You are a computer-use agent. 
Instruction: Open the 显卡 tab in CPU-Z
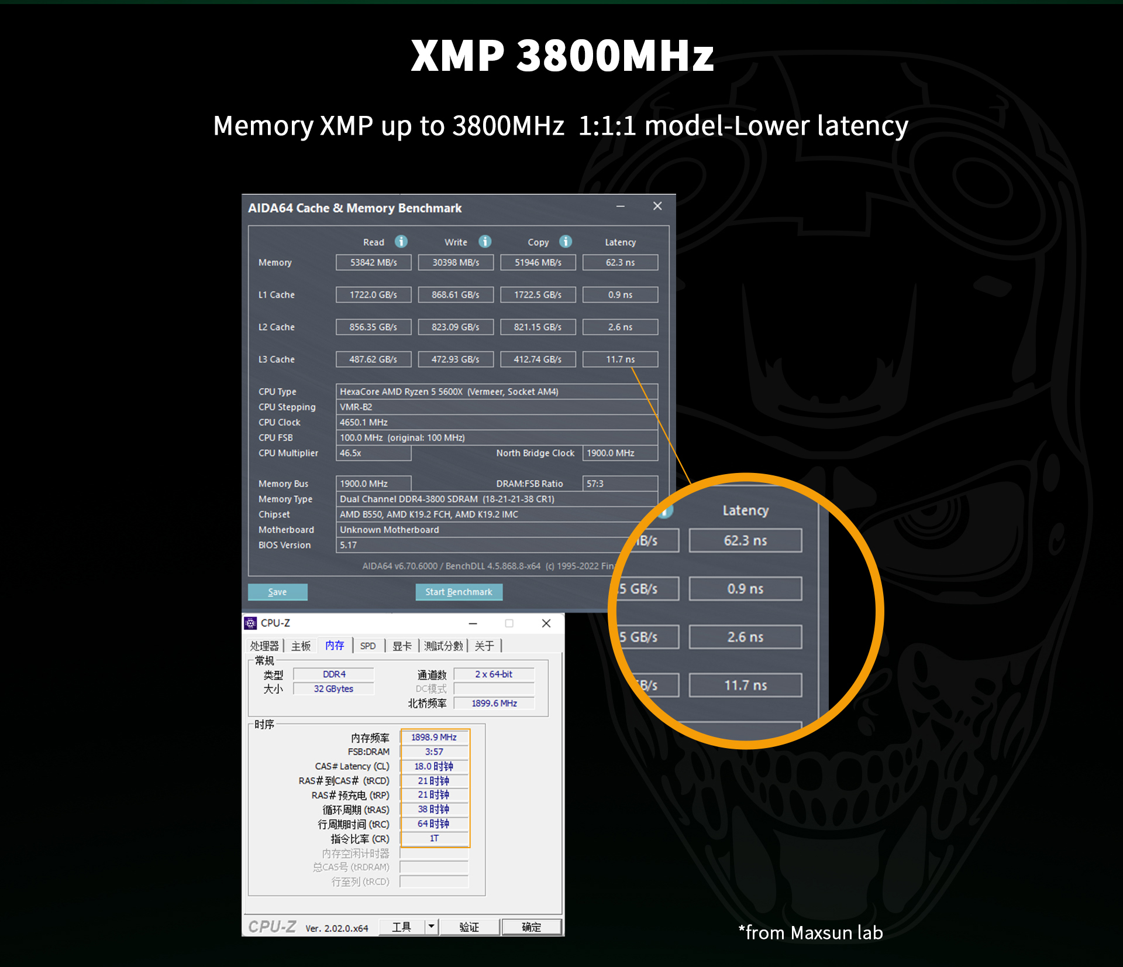[402, 646]
